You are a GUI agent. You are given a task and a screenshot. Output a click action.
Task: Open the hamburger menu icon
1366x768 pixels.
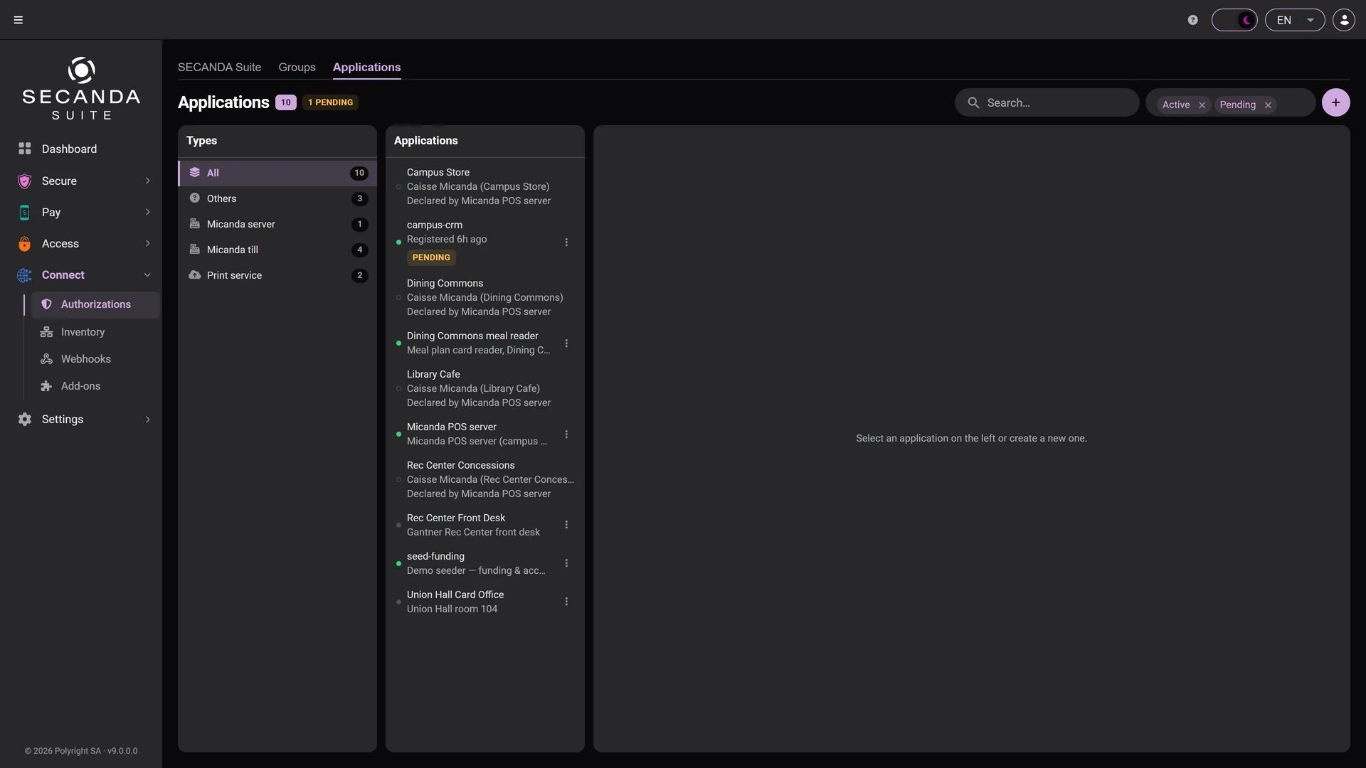[x=18, y=20]
